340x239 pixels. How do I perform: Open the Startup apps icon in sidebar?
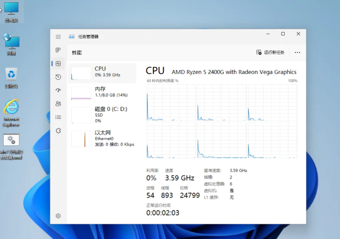point(58,90)
